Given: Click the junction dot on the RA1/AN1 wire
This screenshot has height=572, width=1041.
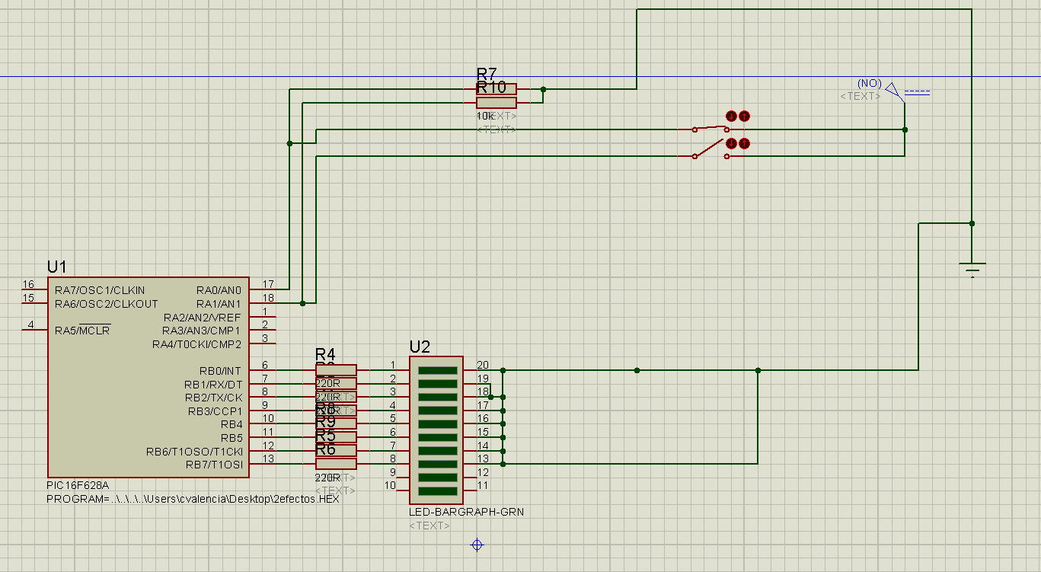Looking at the screenshot, I should pyautogui.click(x=302, y=303).
